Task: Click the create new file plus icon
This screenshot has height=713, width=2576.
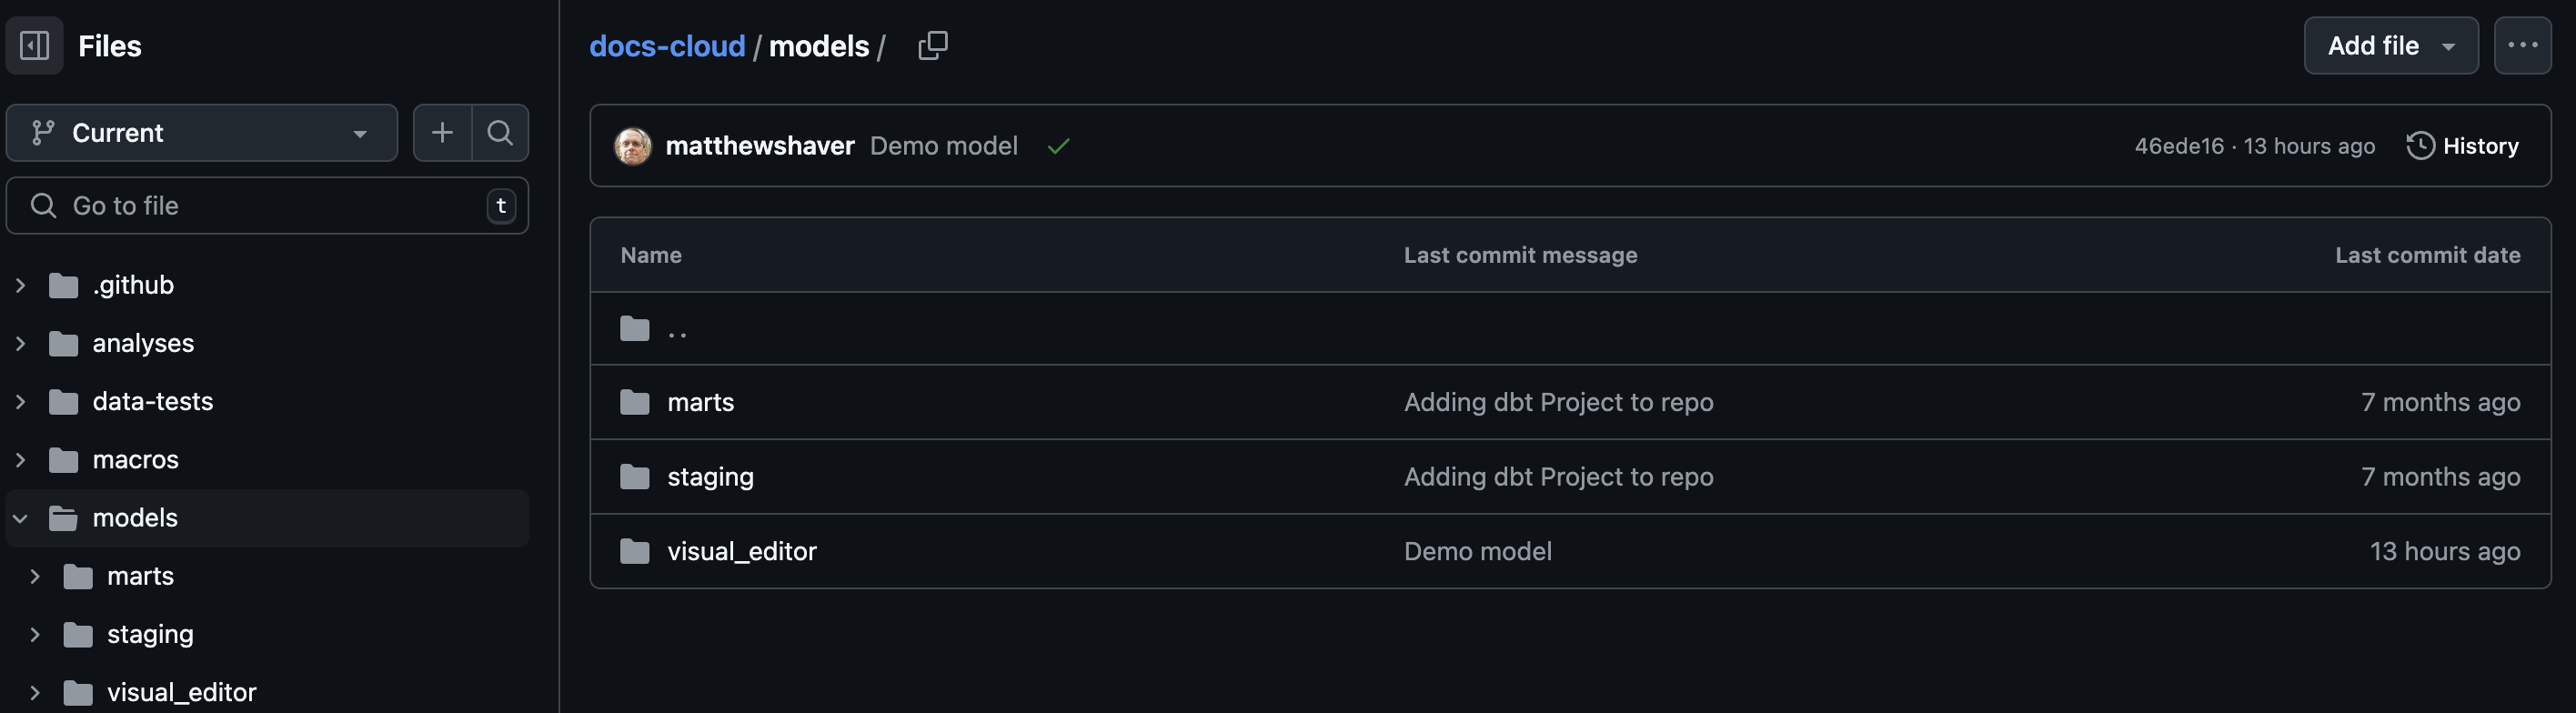Action: pos(441,132)
